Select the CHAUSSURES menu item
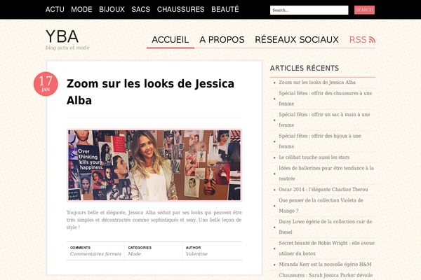 coord(181,9)
